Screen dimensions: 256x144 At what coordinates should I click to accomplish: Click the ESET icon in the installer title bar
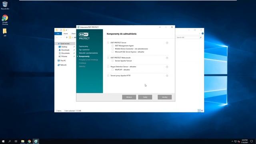[x=78, y=27]
